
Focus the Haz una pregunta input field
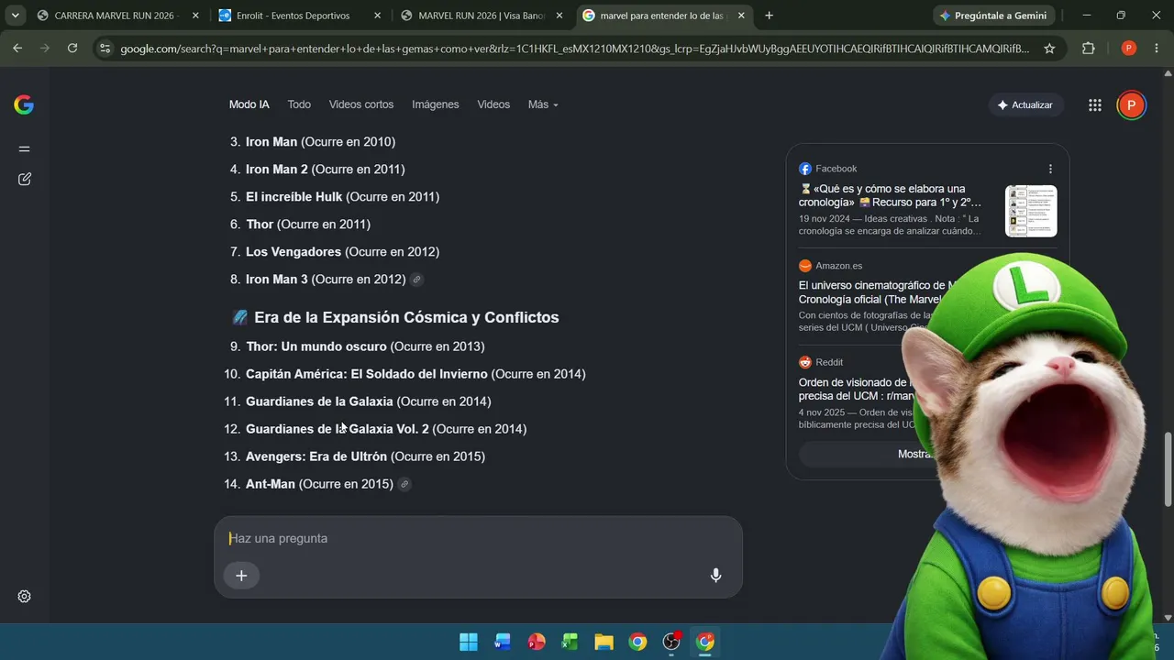(x=478, y=538)
